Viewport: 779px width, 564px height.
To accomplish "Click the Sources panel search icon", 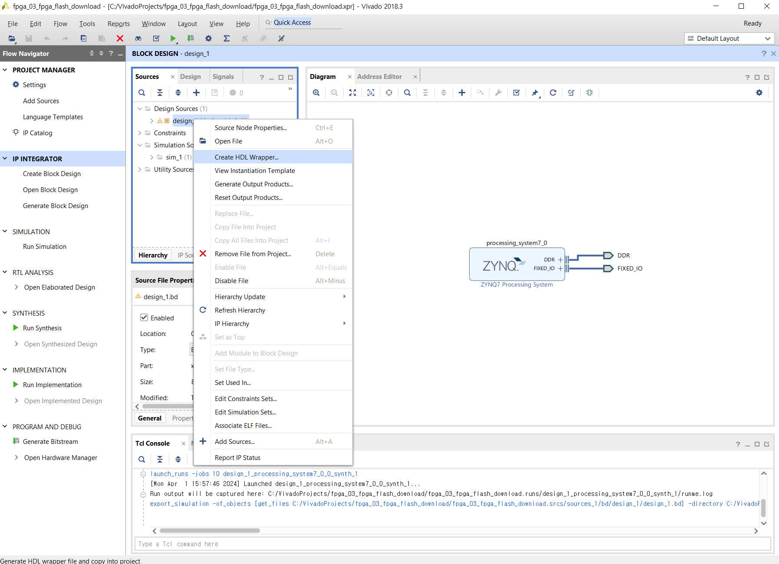I will [x=142, y=93].
